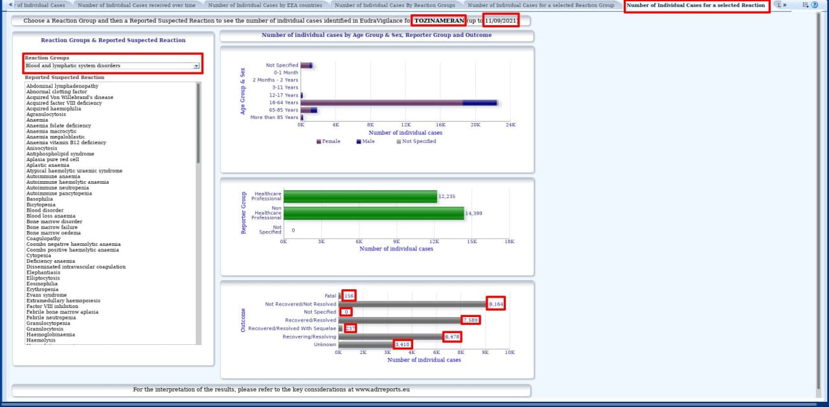
Task: Select Anaemia in the reaction list
Action: point(37,120)
